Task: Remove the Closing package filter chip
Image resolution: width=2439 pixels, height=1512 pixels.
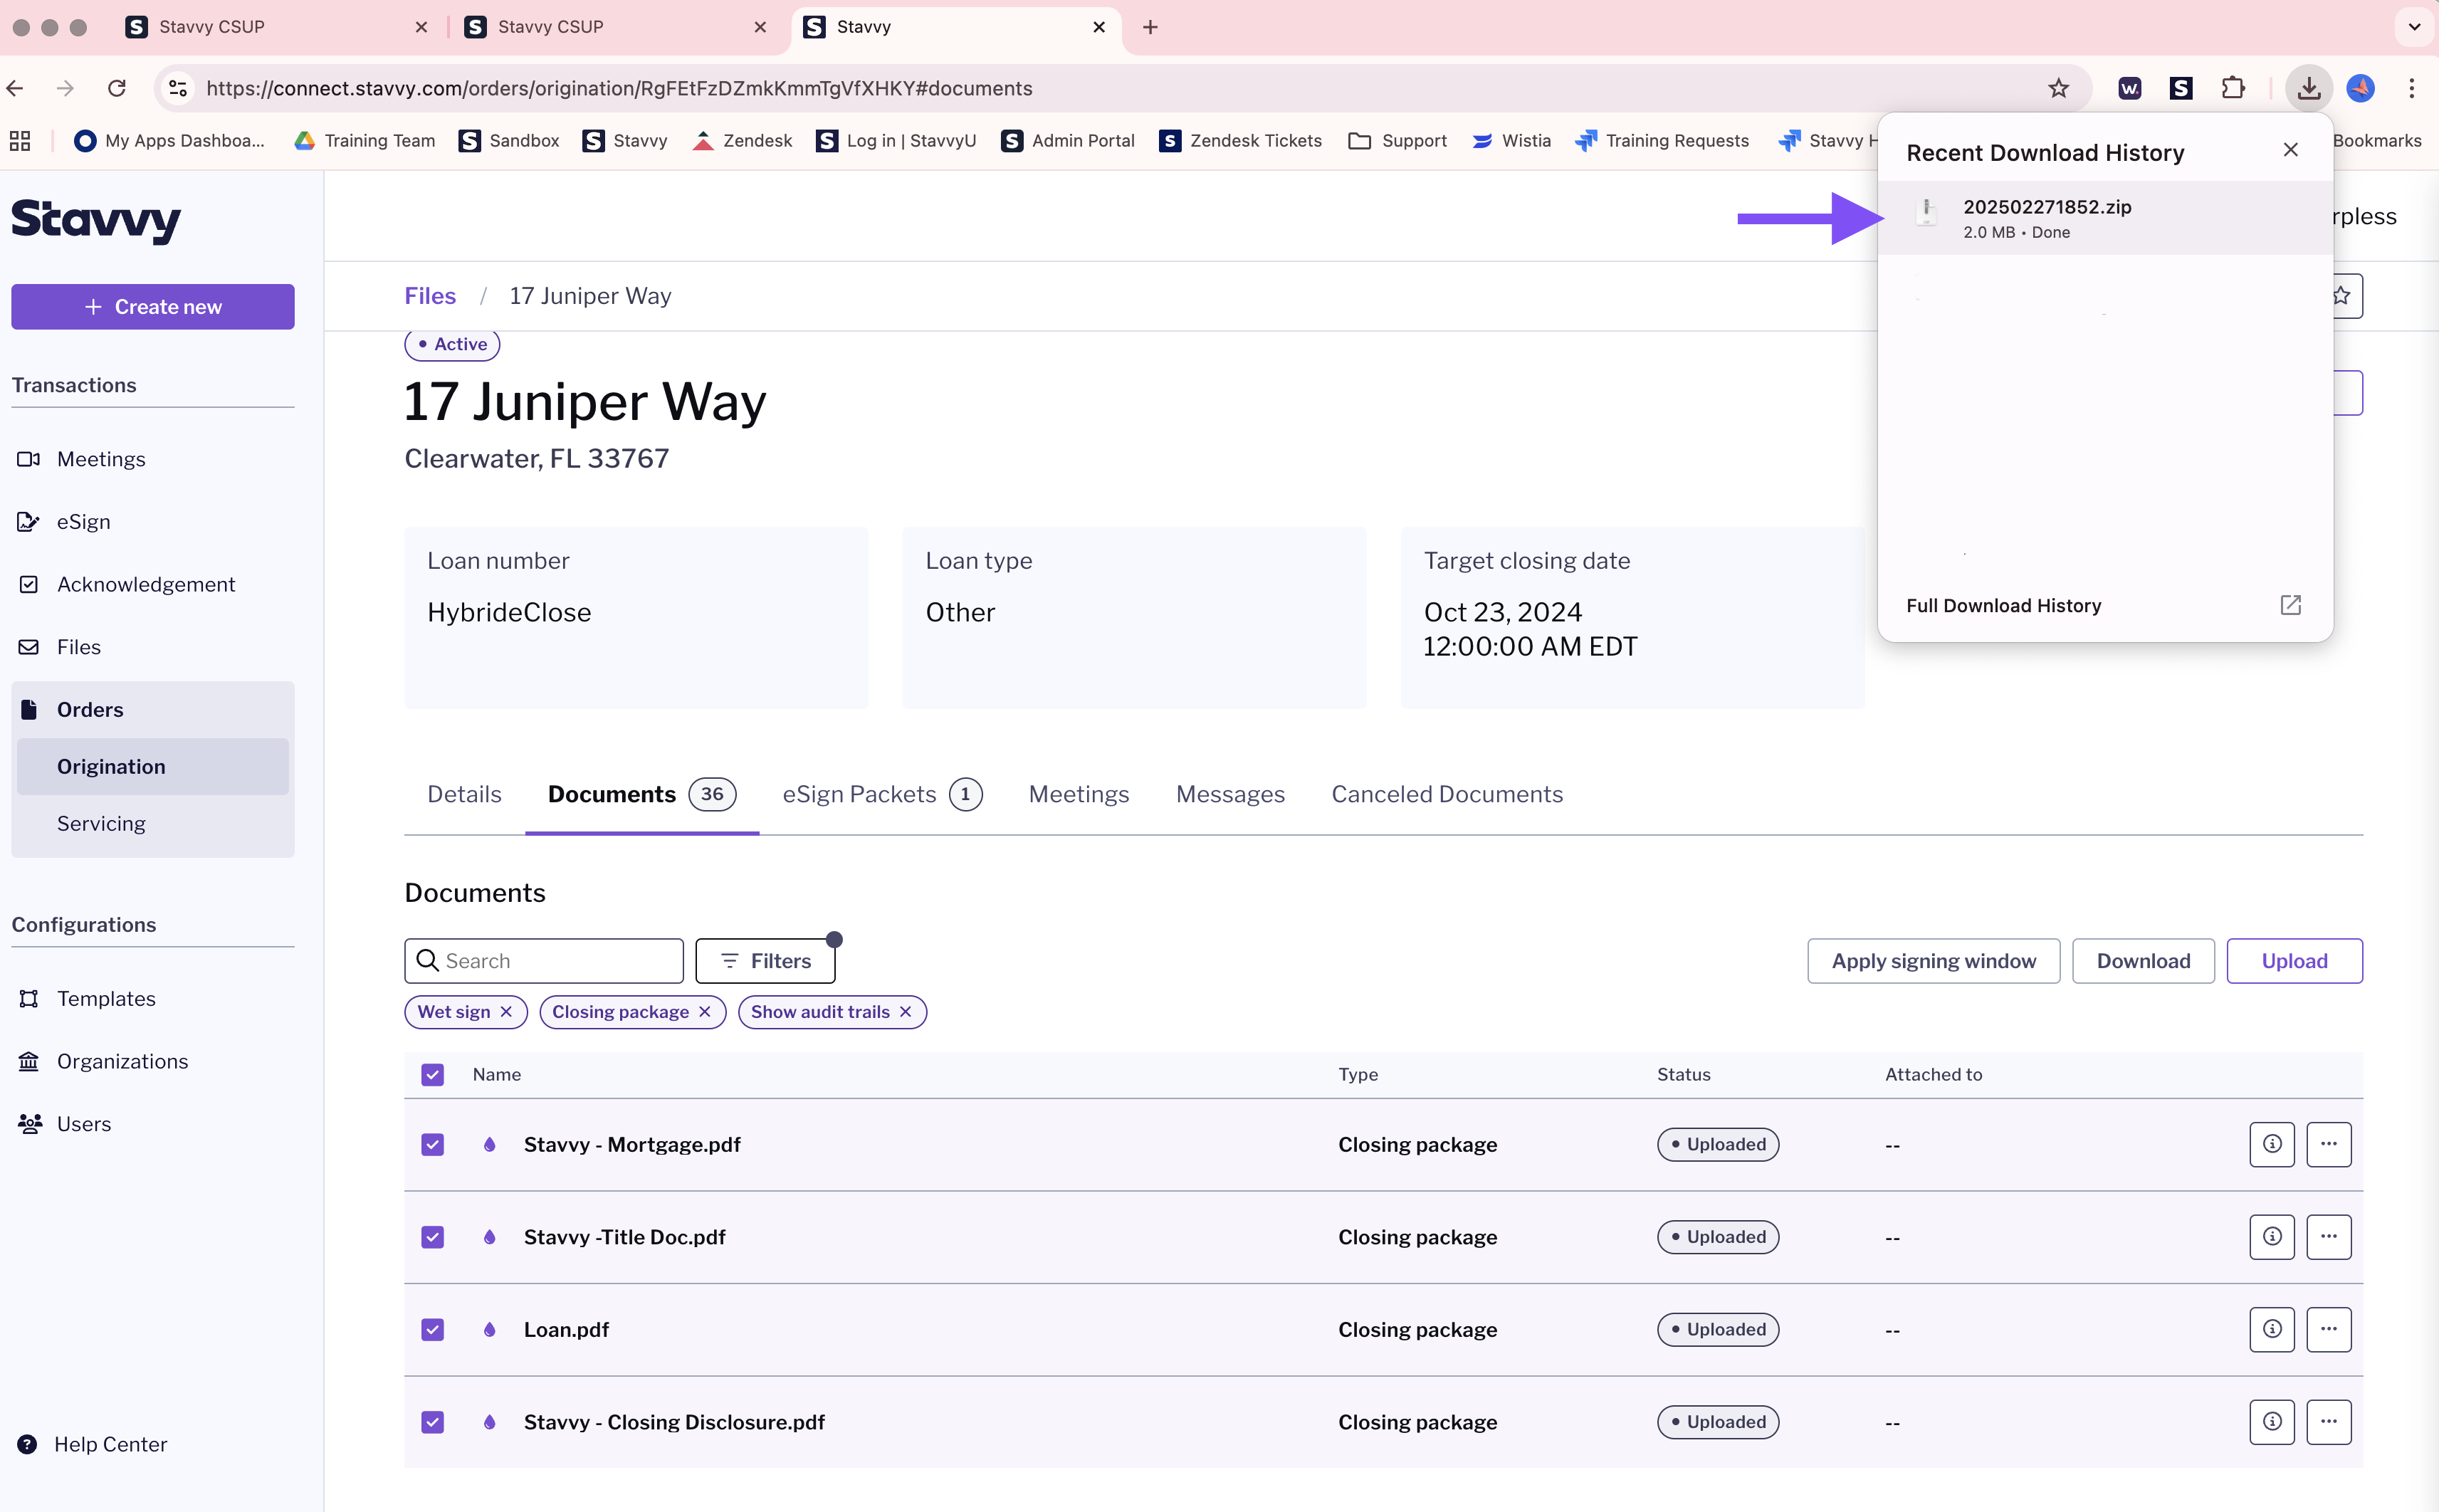Action: [705, 1012]
